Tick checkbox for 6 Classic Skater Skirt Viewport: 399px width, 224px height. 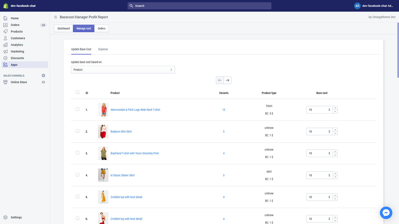77,175
